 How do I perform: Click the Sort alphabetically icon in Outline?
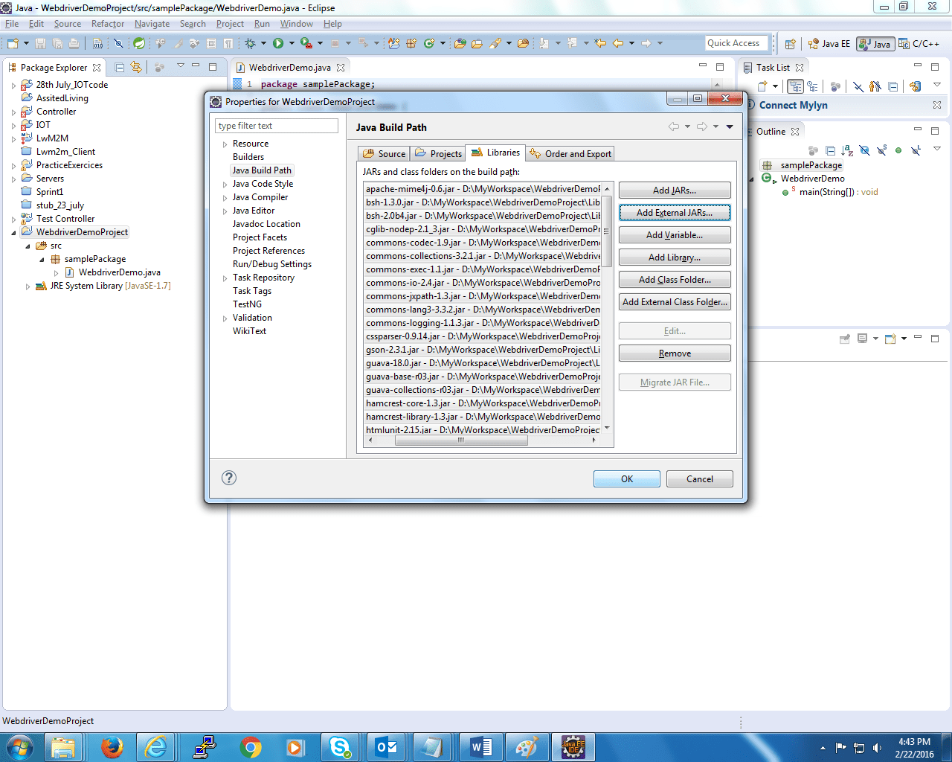[847, 150]
